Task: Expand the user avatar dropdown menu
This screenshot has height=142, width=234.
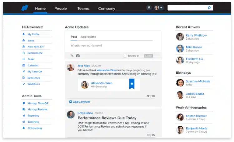Action: (158, 8)
